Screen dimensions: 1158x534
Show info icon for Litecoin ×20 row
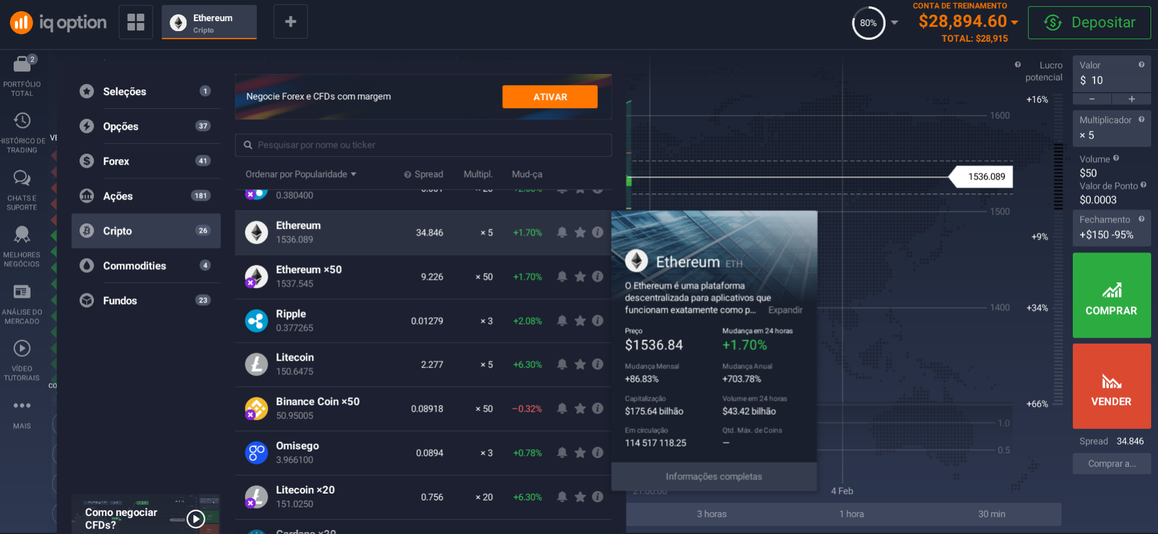pos(598,497)
